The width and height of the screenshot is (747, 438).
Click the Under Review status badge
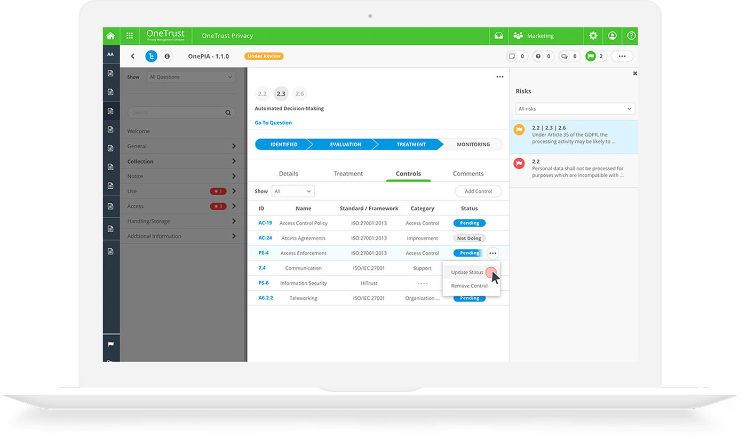point(264,56)
